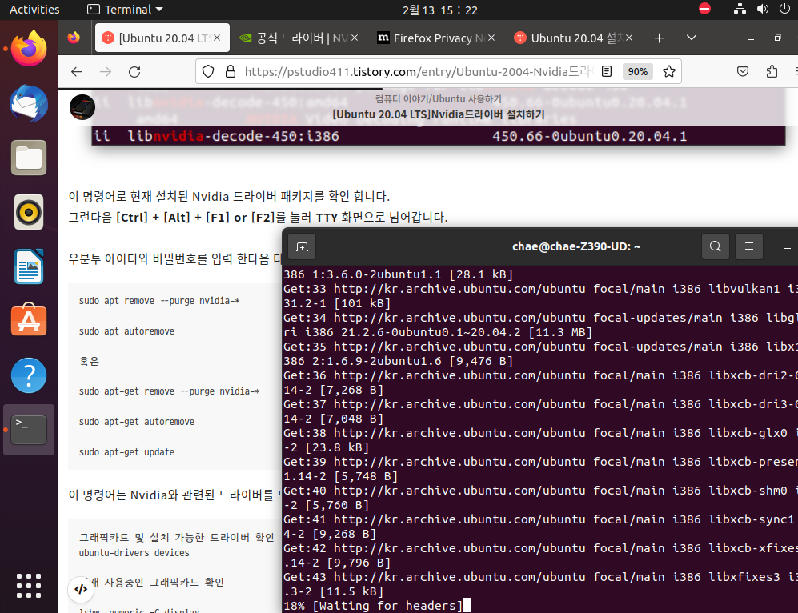Go back with the Firefox back arrow
The image size is (798, 613).
coord(77,72)
